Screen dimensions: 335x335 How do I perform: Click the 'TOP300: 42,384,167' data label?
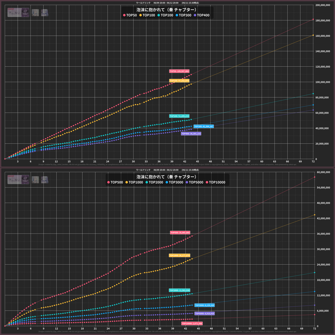pos(204,126)
